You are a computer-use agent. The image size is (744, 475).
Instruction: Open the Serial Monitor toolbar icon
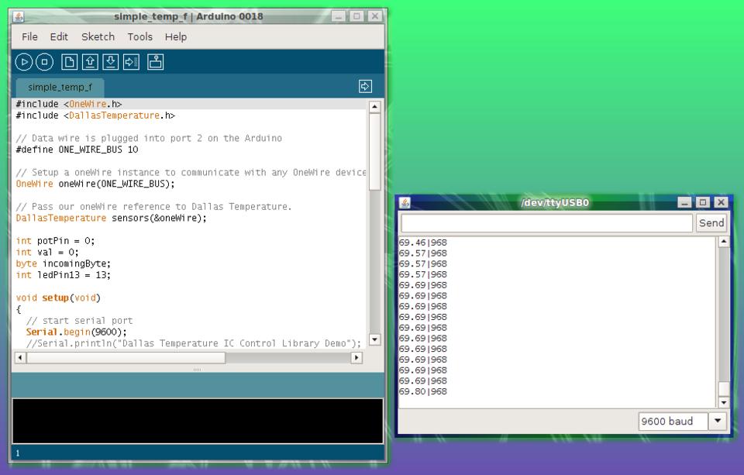tap(156, 62)
